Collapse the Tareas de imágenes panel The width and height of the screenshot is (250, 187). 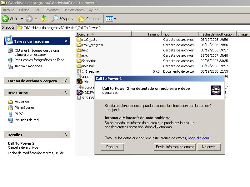point(66,41)
